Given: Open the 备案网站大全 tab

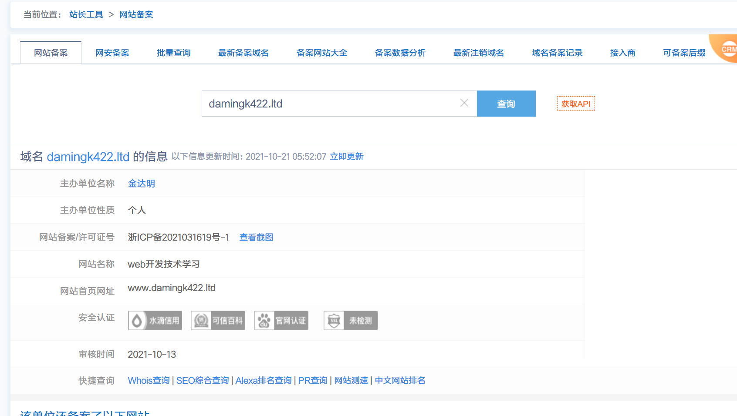Looking at the screenshot, I should point(322,53).
